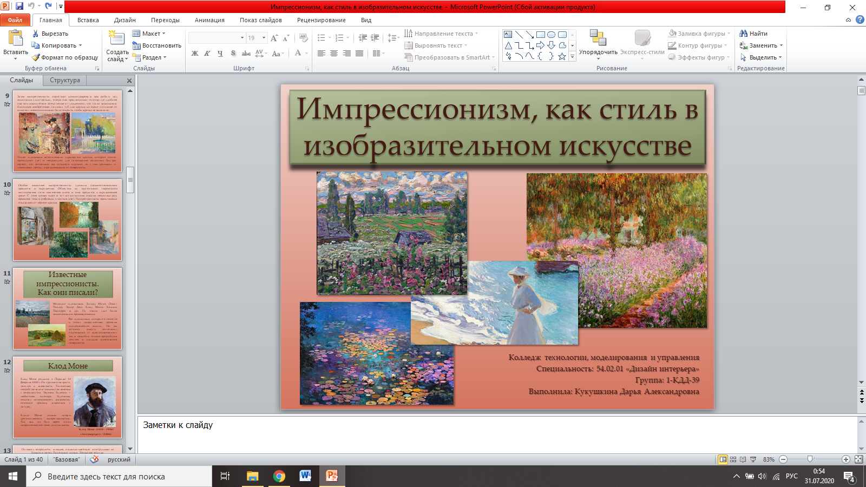Image resolution: width=866 pixels, height=487 pixels.
Task: Click the zoom in plus button
Action: (x=846, y=459)
